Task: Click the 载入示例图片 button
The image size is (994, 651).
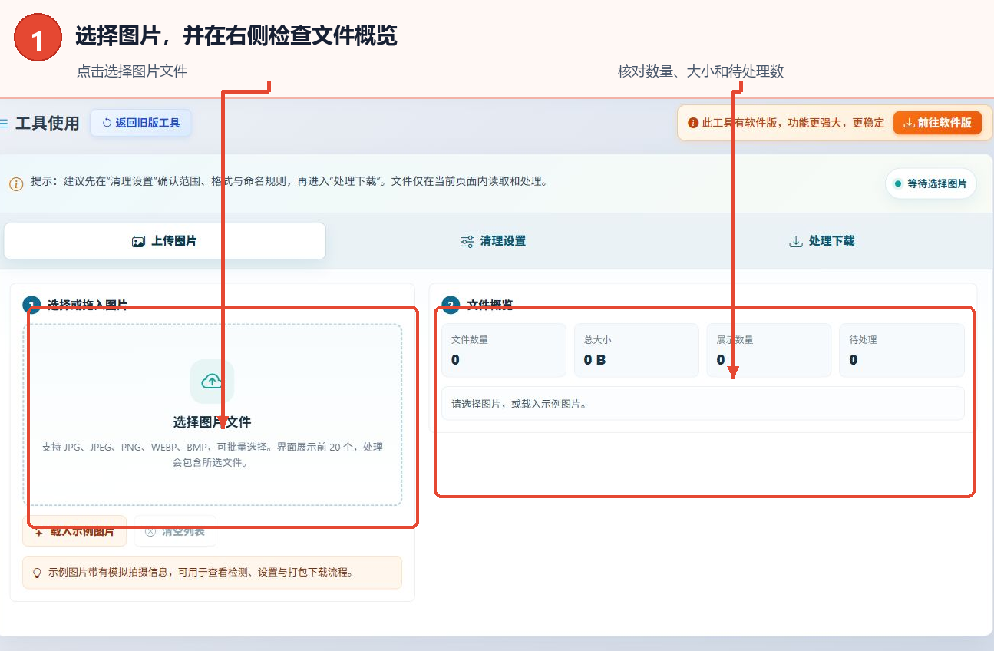Action: click(x=74, y=531)
